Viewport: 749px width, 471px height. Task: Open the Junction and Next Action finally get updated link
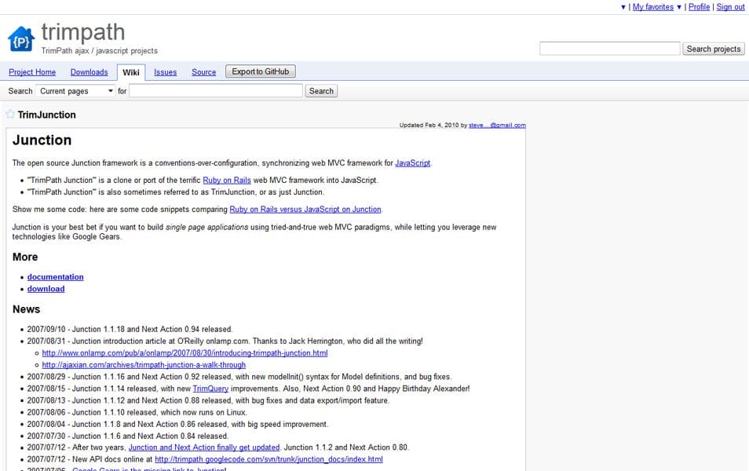(204, 447)
